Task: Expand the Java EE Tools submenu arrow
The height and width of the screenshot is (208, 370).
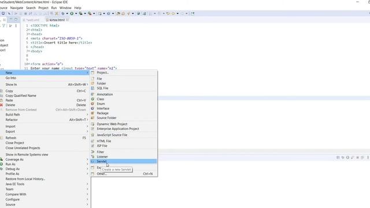Action: [x=87, y=184]
